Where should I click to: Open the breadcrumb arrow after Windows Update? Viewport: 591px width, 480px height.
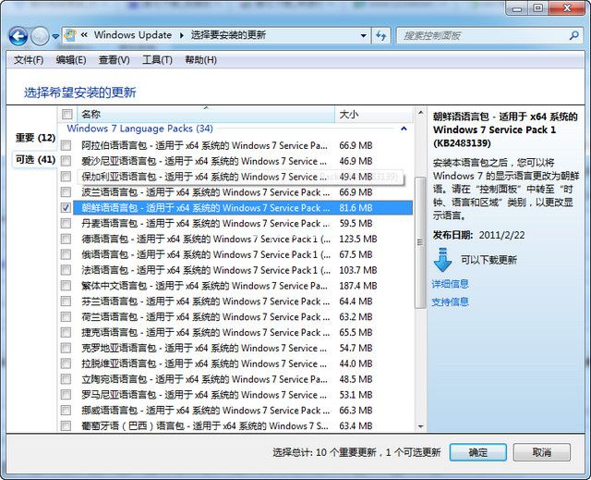click(x=182, y=35)
